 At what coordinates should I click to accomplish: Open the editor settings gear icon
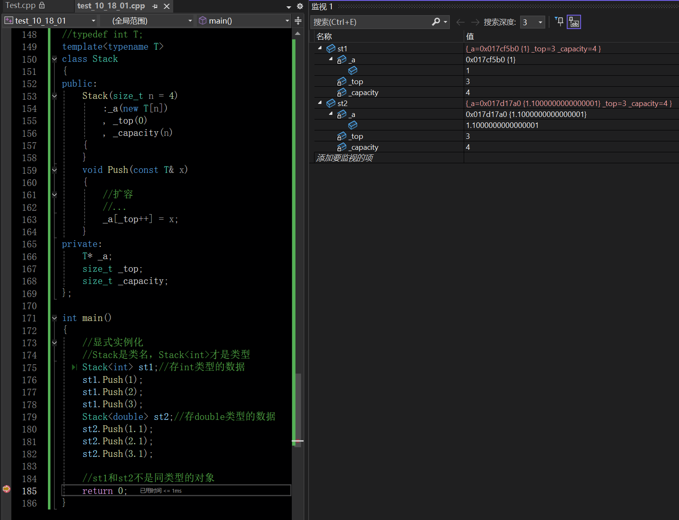point(300,6)
